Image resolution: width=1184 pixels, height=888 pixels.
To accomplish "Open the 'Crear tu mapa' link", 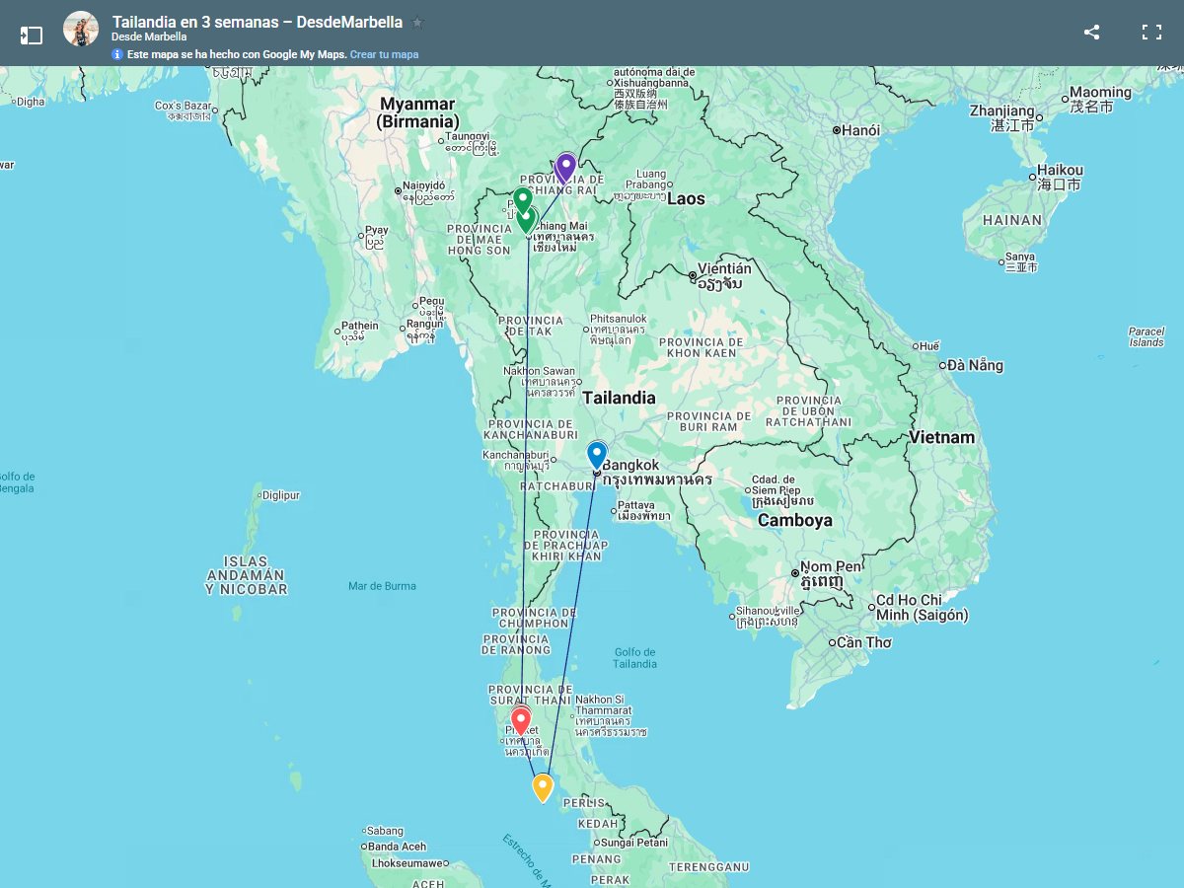I will tap(384, 54).
